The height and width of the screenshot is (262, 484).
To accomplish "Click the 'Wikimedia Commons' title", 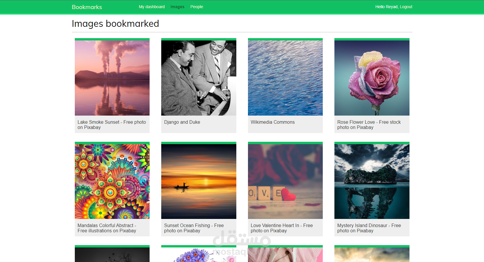I will coord(273,122).
